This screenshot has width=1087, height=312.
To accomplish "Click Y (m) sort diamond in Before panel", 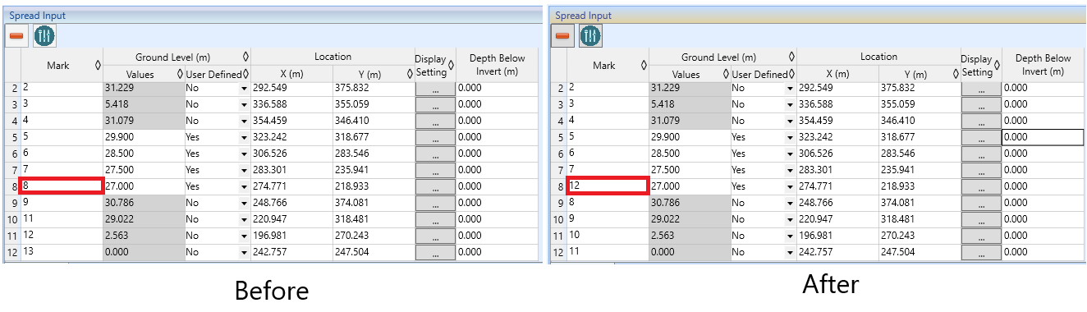I will (410, 74).
